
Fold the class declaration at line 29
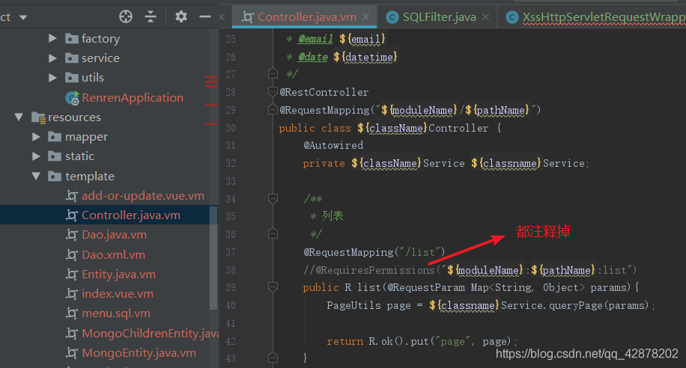[273, 109]
